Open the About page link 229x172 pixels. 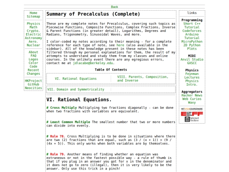pyautogui.click(x=34, y=52)
